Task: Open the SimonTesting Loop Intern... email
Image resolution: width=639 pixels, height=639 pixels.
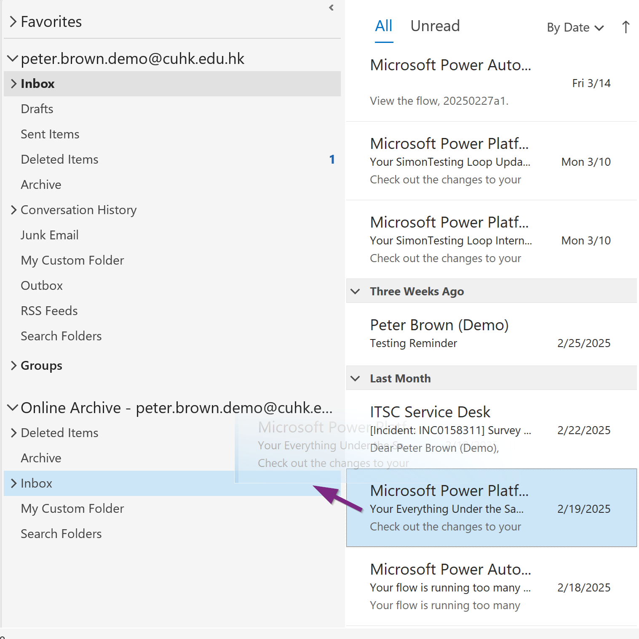Action: [491, 240]
